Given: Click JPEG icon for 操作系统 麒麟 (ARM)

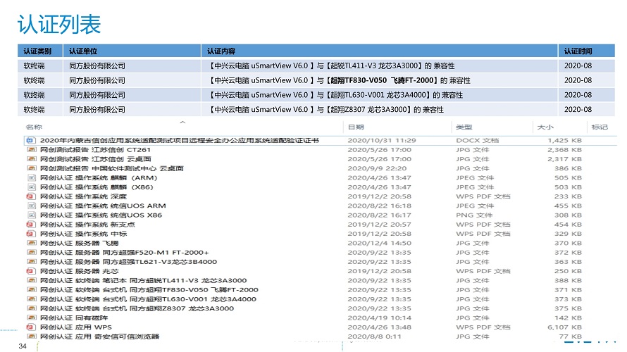Looking at the screenshot, I should click(x=31, y=178).
